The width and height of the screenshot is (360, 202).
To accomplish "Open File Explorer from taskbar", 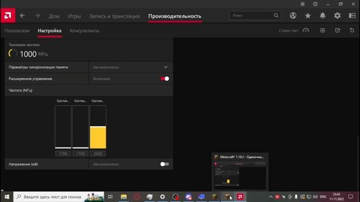I will (x=124, y=197).
